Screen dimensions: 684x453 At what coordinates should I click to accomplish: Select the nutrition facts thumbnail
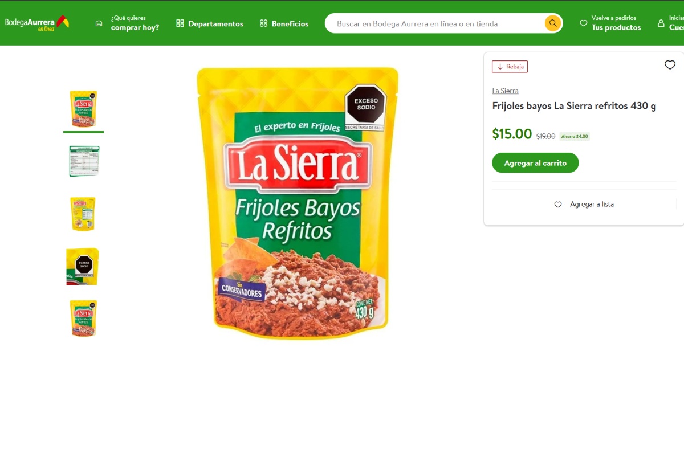point(83,161)
